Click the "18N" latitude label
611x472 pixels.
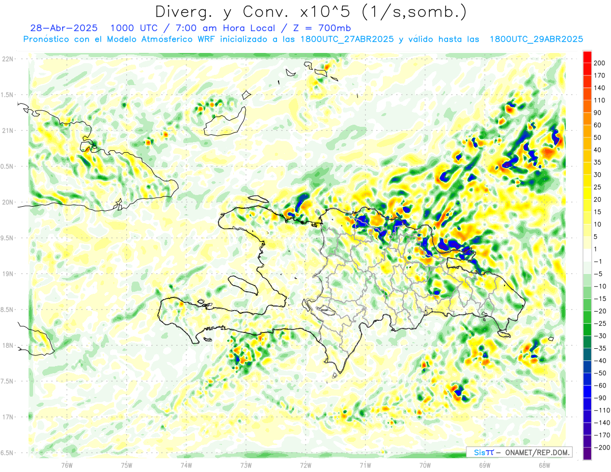[x=8, y=346]
